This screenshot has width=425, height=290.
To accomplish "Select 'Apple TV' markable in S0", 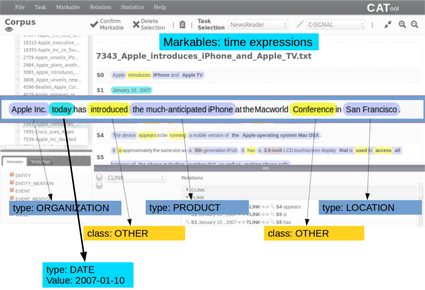I will tap(192, 75).
